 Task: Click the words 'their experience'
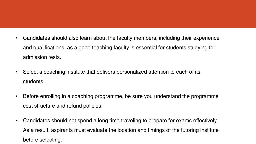click(x=200, y=38)
